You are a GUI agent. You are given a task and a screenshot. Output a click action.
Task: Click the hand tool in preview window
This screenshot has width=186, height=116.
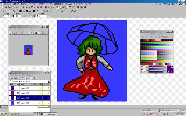[17, 33]
